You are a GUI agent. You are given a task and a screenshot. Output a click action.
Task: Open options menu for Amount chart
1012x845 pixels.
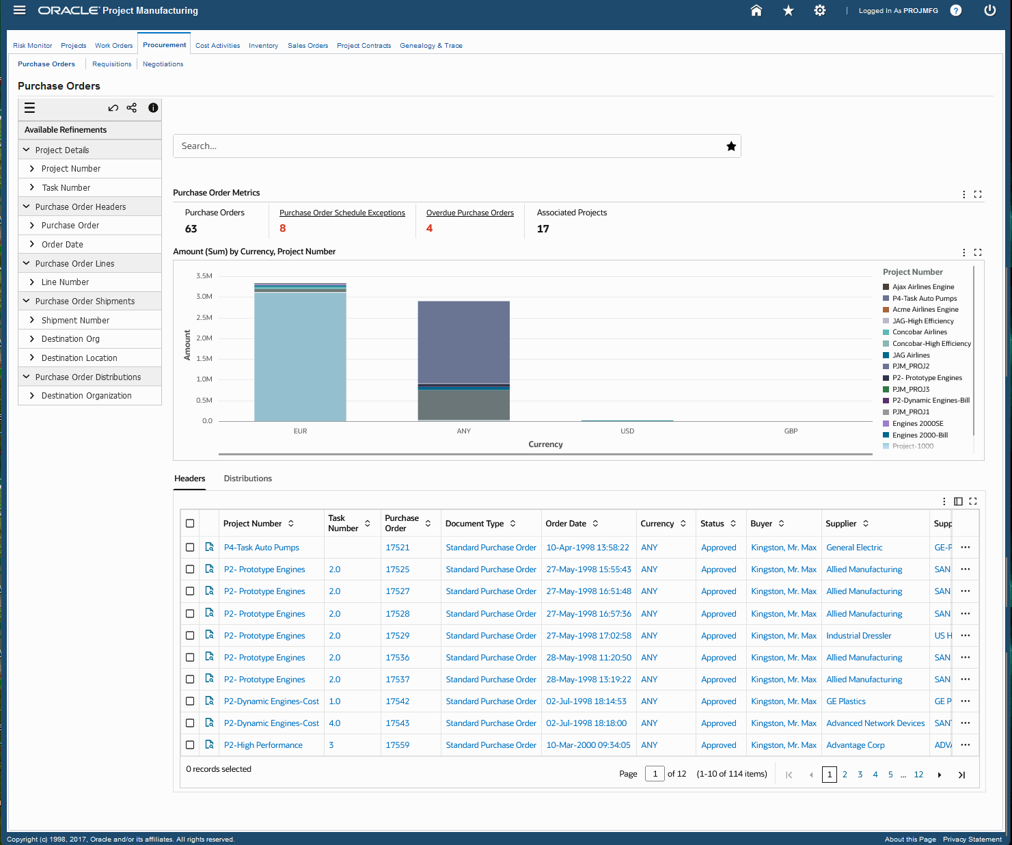964,252
